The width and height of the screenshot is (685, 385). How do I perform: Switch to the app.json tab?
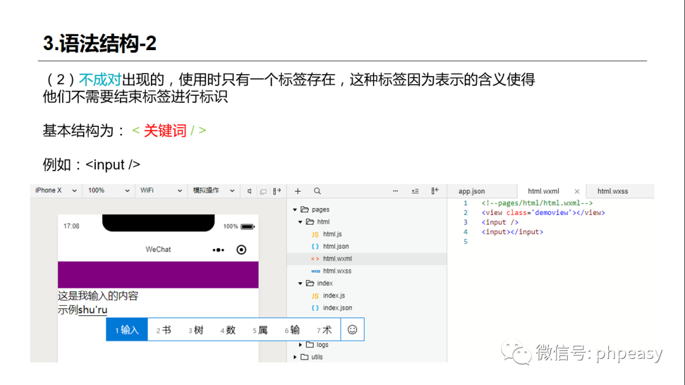(472, 190)
